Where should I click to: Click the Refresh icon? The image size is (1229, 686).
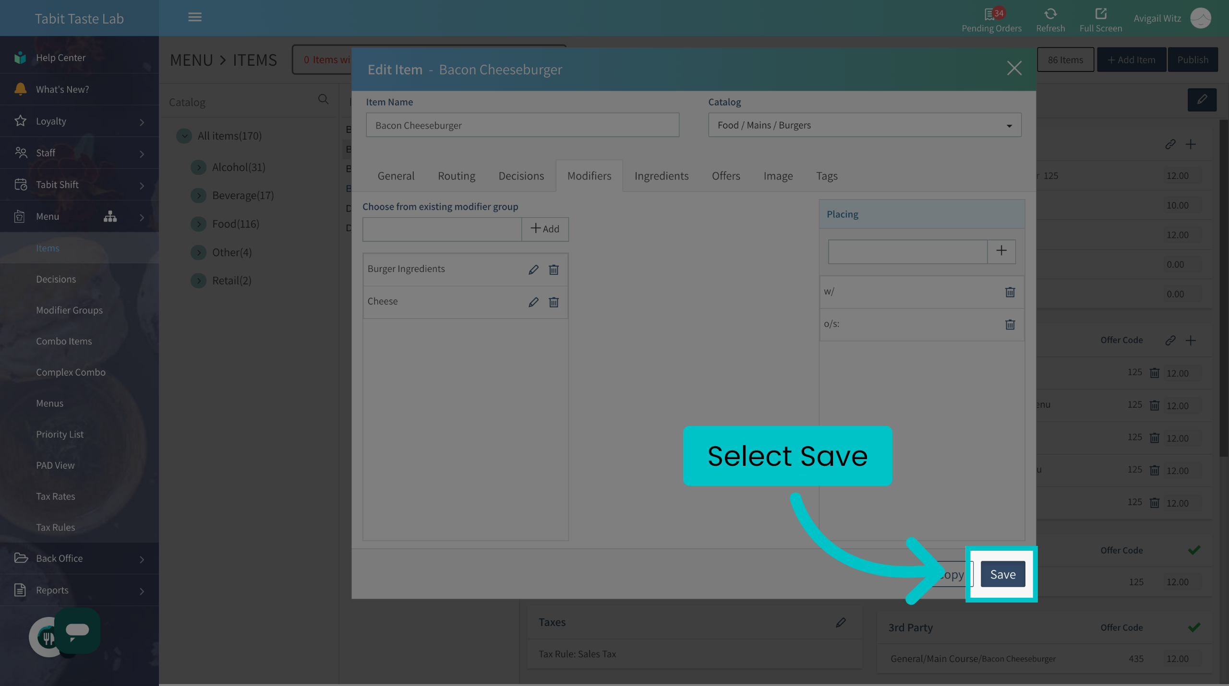(x=1050, y=14)
